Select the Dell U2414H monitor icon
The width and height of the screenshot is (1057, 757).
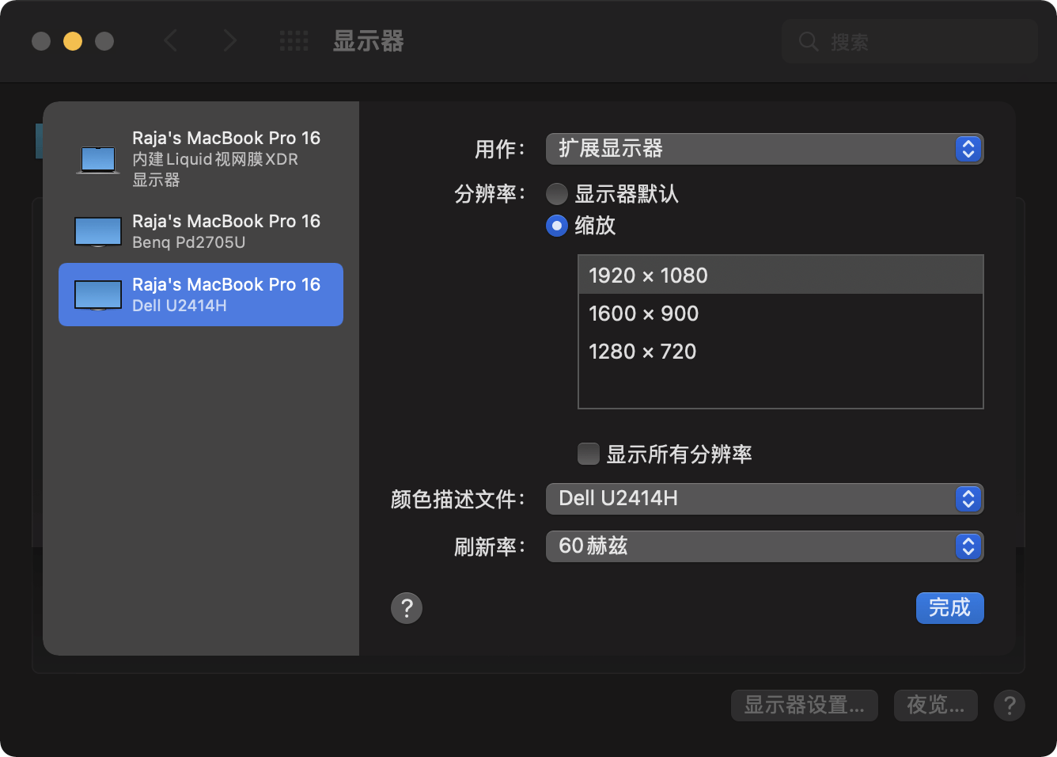click(x=98, y=295)
